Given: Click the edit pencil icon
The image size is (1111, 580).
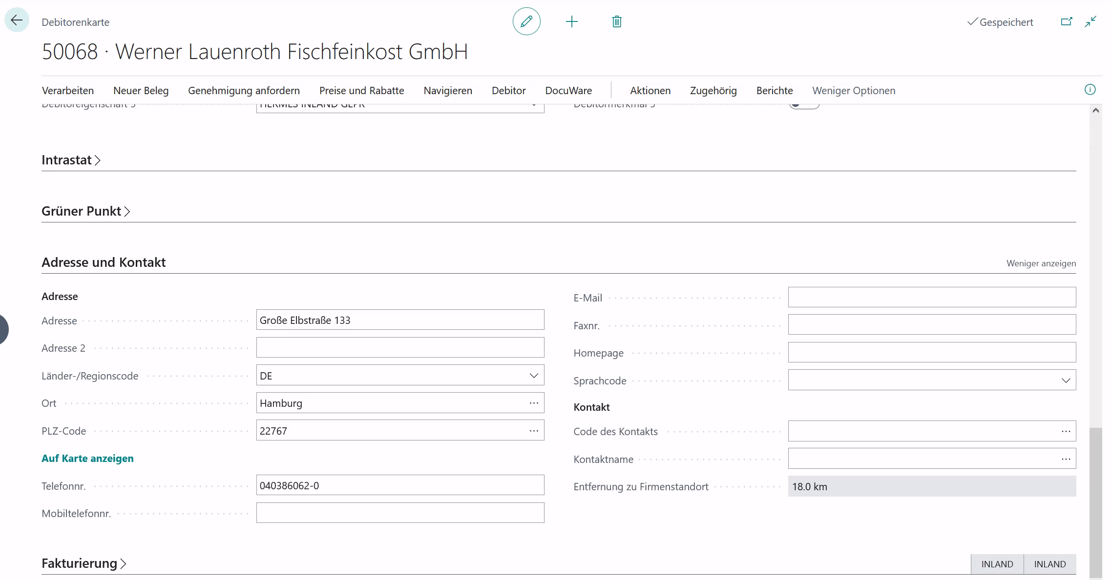Looking at the screenshot, I should point(526,21).
